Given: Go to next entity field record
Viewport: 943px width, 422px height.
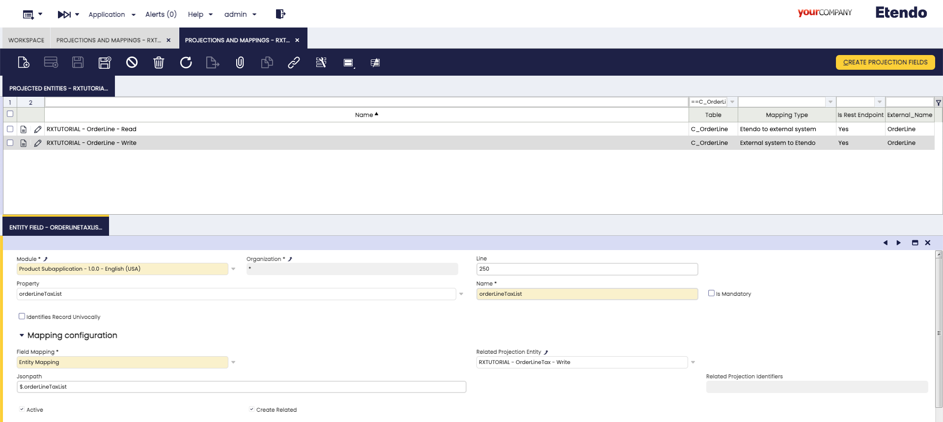Looking at the screenshot, I should coord(898,243).
